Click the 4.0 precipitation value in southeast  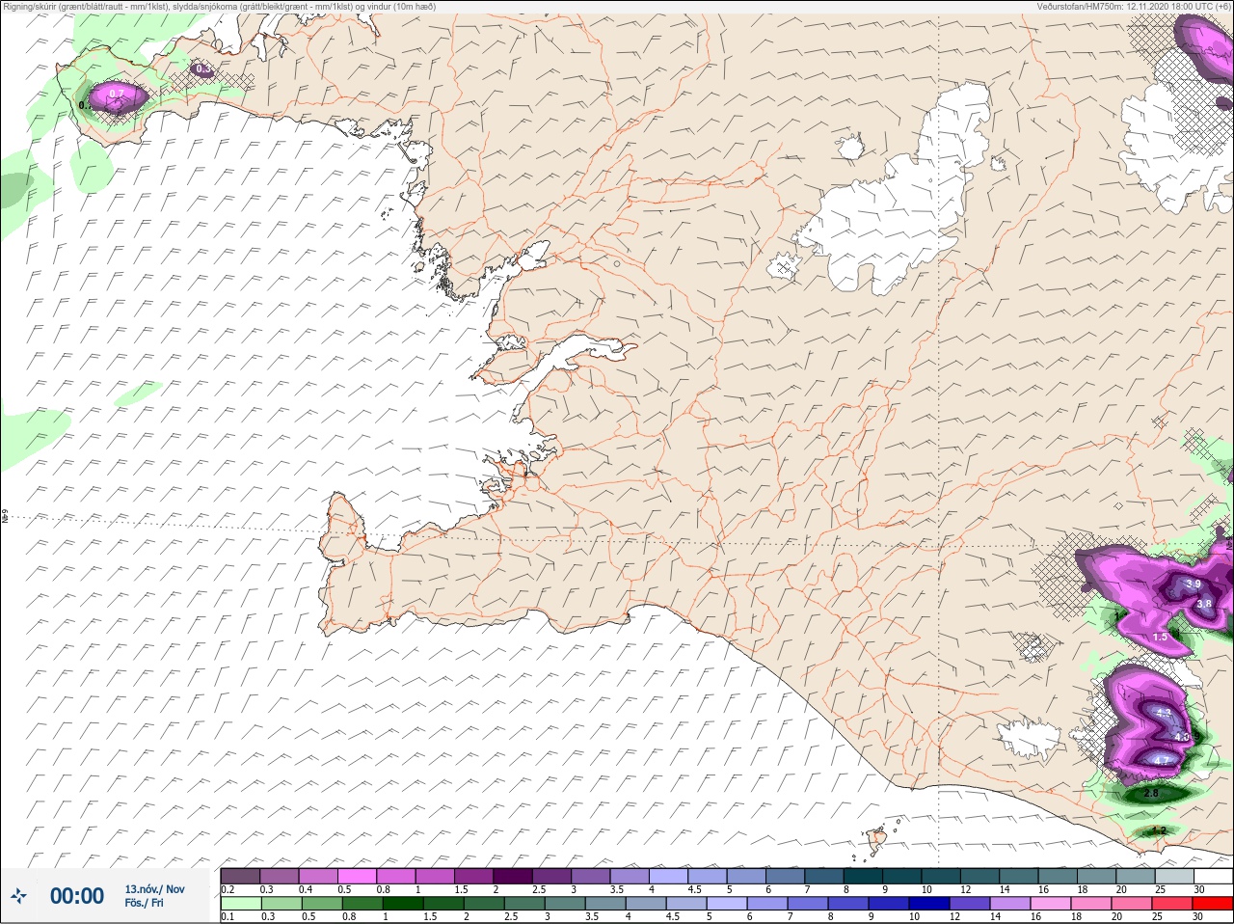1182,737
